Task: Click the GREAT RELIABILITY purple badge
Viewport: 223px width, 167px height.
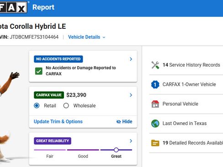Action: [x=53, y=141]
